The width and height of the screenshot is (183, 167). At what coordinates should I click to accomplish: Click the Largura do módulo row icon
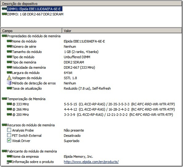pos(9,73)
